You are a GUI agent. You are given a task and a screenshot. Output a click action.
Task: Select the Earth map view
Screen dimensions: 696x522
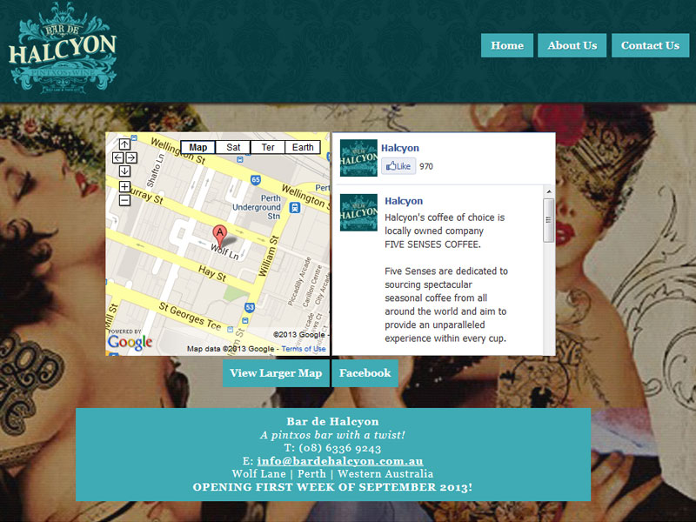coord(303,147)
